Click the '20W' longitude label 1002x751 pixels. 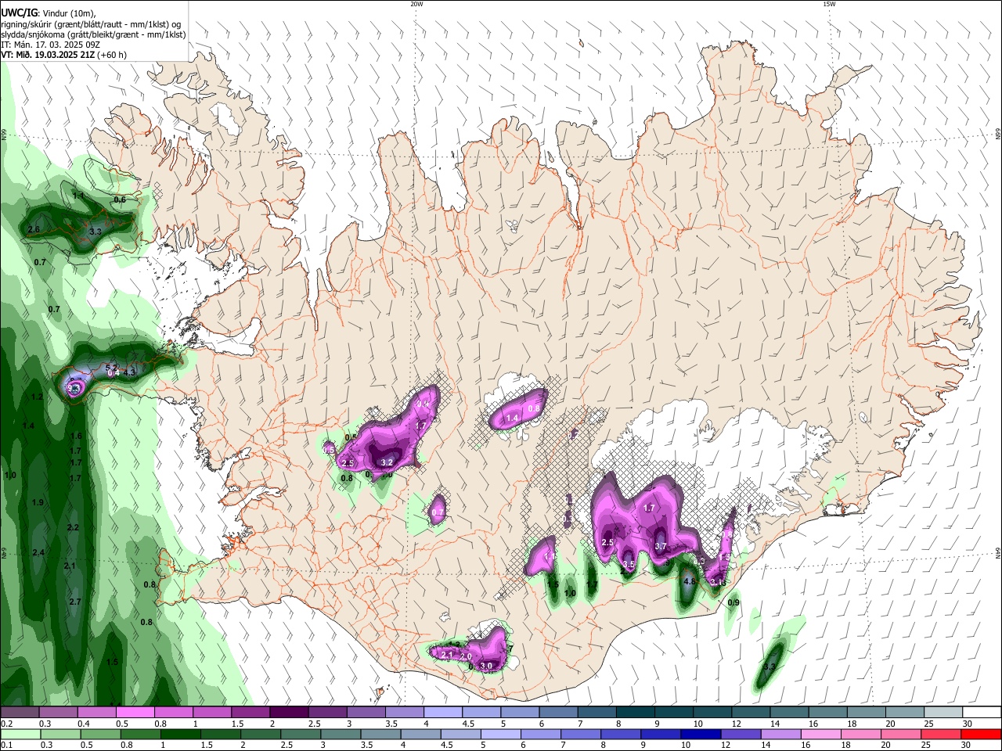[416, 4]
